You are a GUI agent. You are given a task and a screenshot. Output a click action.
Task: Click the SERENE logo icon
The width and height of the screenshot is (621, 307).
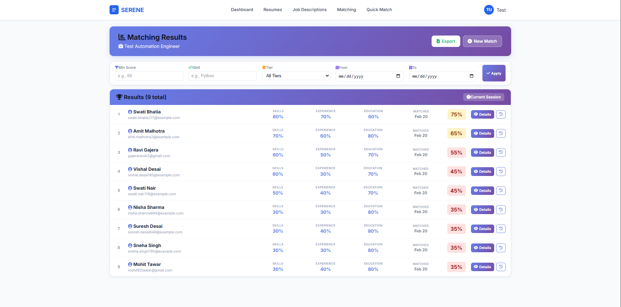(114, 10)
